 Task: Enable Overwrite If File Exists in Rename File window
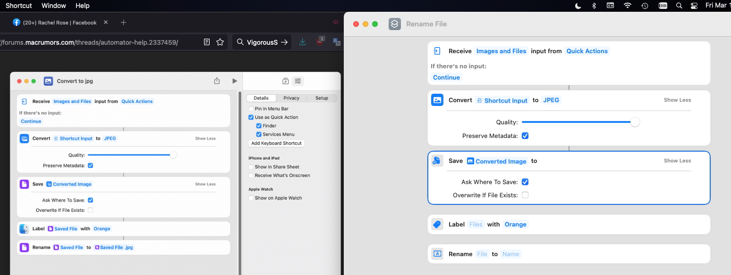525,195
